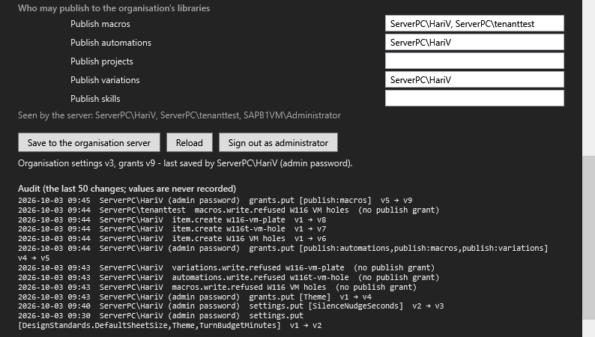Save to the organisation server
The width and height of the screenshot is (595, 337).
click(88, 142)
